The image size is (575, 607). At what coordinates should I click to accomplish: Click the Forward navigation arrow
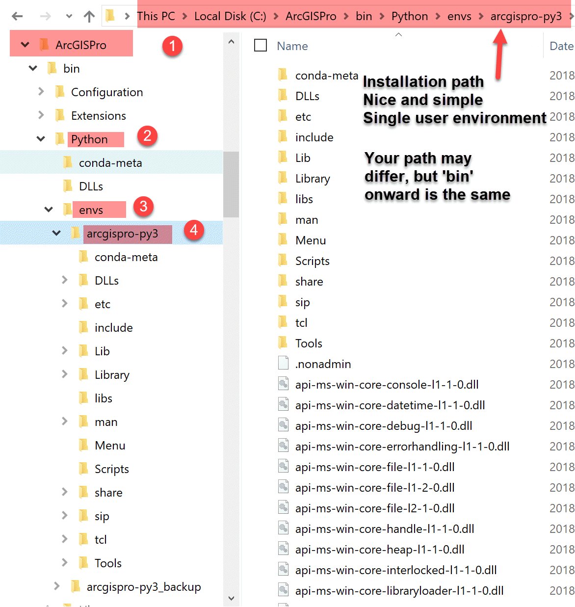pyautogui.click(x=45, y=16)
